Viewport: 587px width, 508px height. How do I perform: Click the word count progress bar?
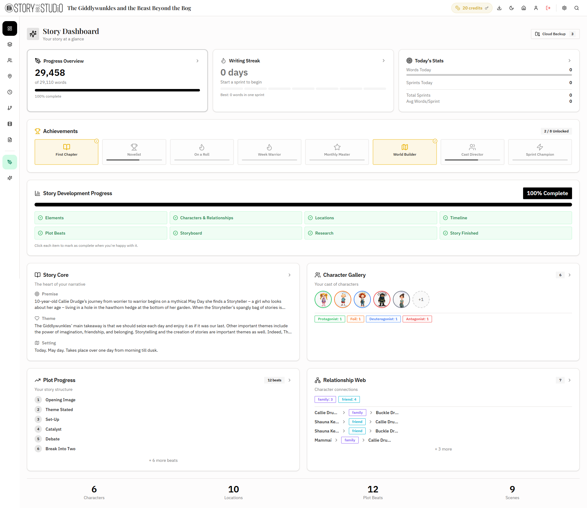pos(117,90)
